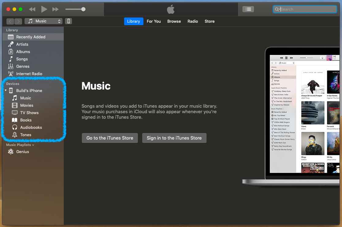Open the Genius atom icon
The width and height of the screenshot is (342, 227).
pos(11,152)
